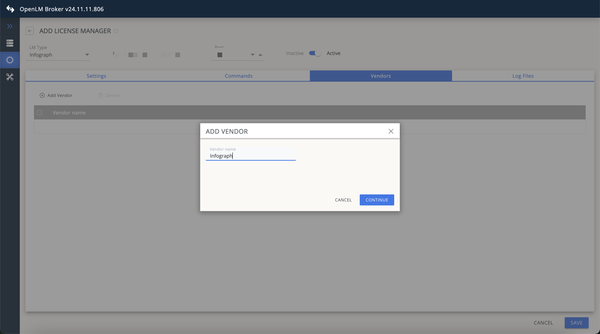Click the Delete trash icon

(x=101, y=95)
